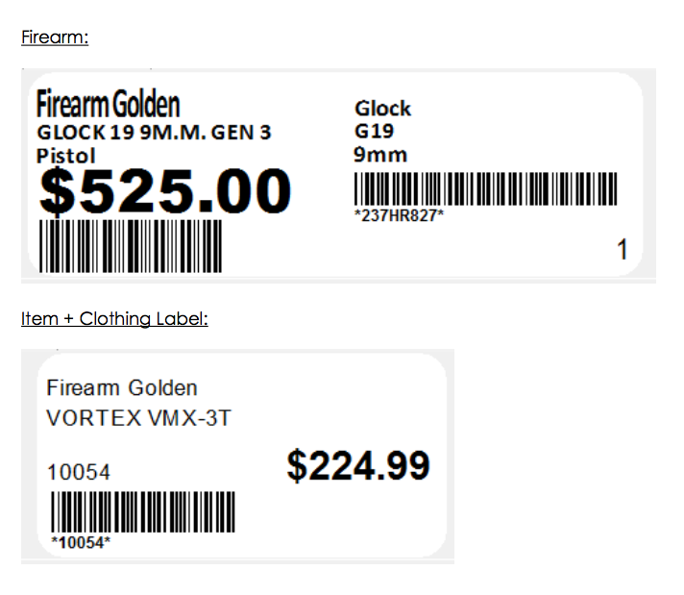Click the "Item + Clothing Label:" heading

coord(114,318)
